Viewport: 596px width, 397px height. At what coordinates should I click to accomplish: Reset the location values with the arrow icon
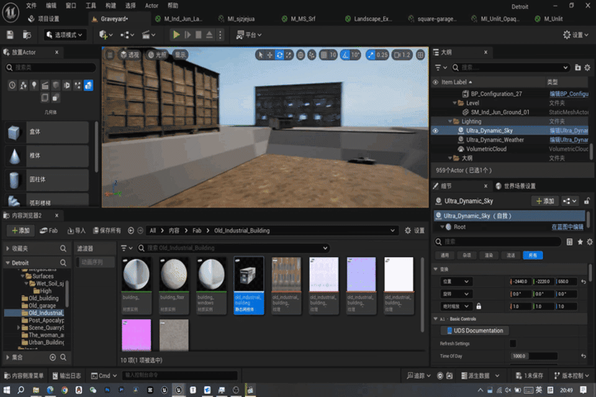tap(584, 282)
